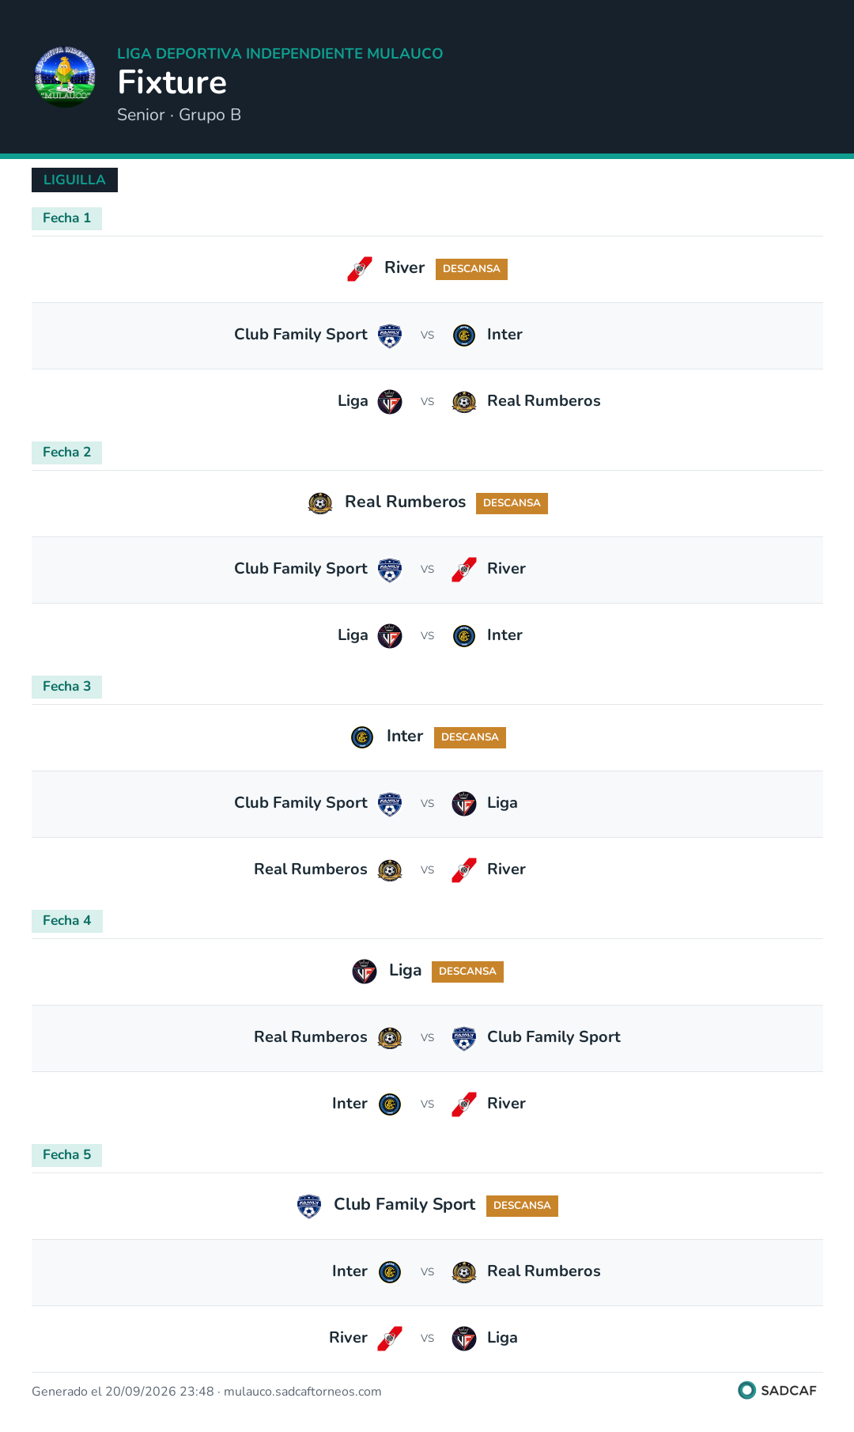Viewport: 854px width, 1432px height.
Task: Select the Fecha 3 section label
Action: [x=66, y=687]
